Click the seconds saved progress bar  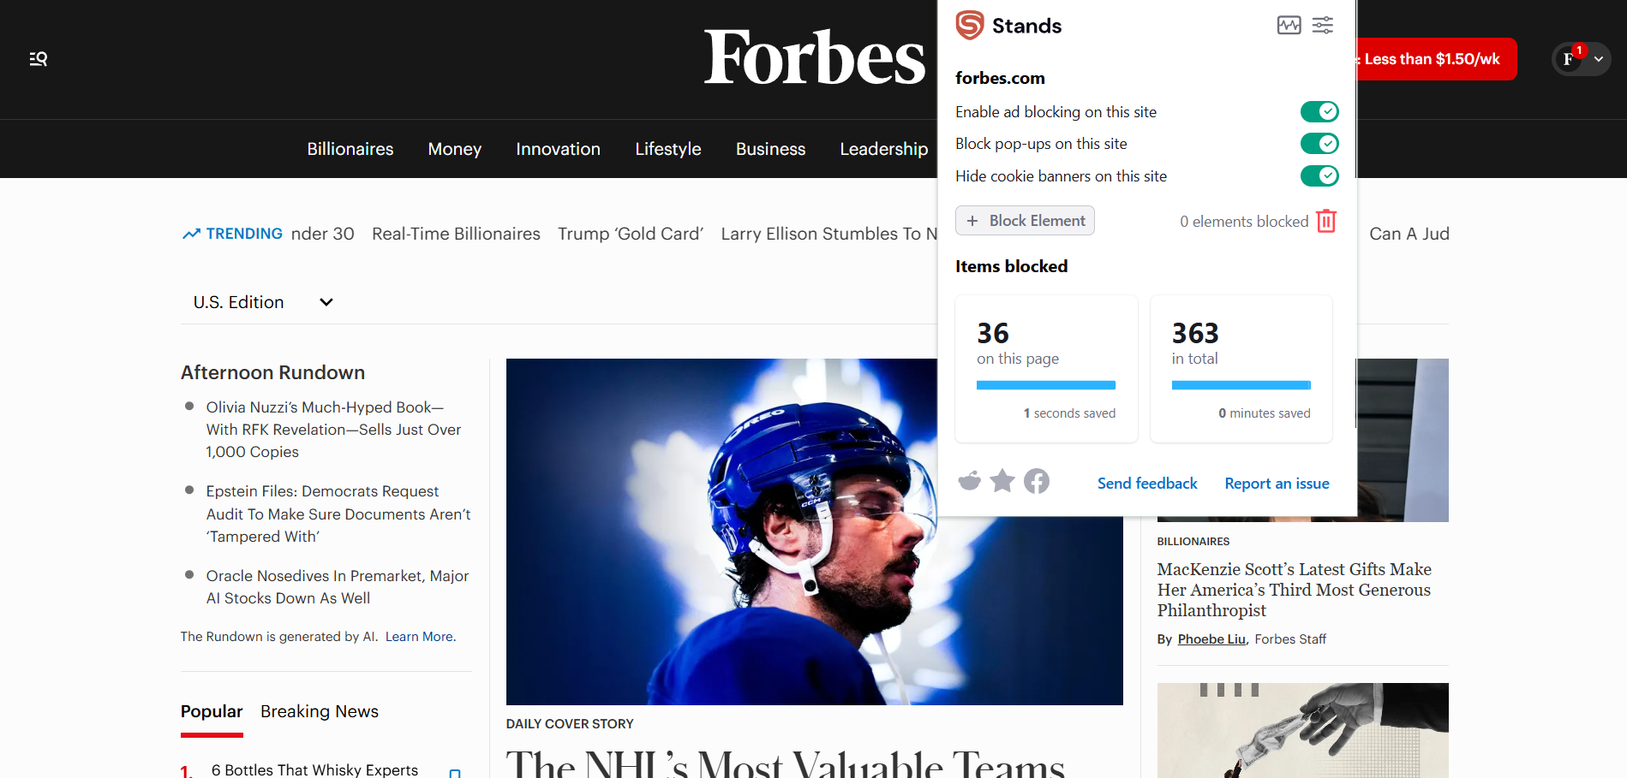point(1045,385)
